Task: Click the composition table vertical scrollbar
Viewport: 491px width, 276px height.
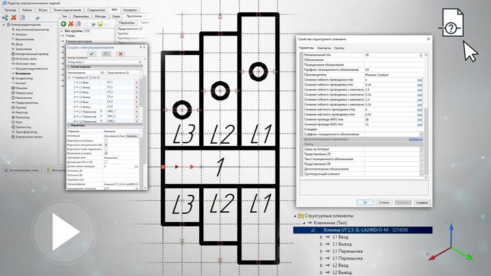Action: click(141, 99)
